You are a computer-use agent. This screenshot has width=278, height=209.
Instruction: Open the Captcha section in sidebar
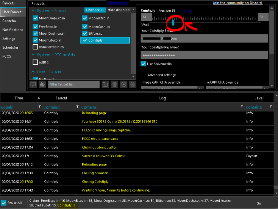pyautogui.click(x=9, y=21)
